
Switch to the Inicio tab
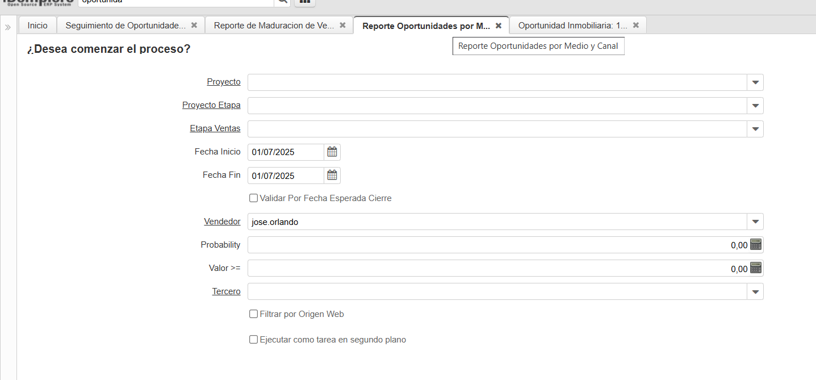pyautogui.click(x=37, y=26)
